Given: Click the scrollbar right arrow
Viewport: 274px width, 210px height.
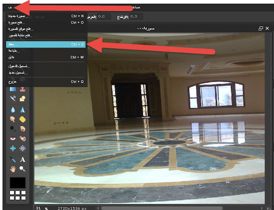Looking at the screenshot, I should (x=262, y=208).
